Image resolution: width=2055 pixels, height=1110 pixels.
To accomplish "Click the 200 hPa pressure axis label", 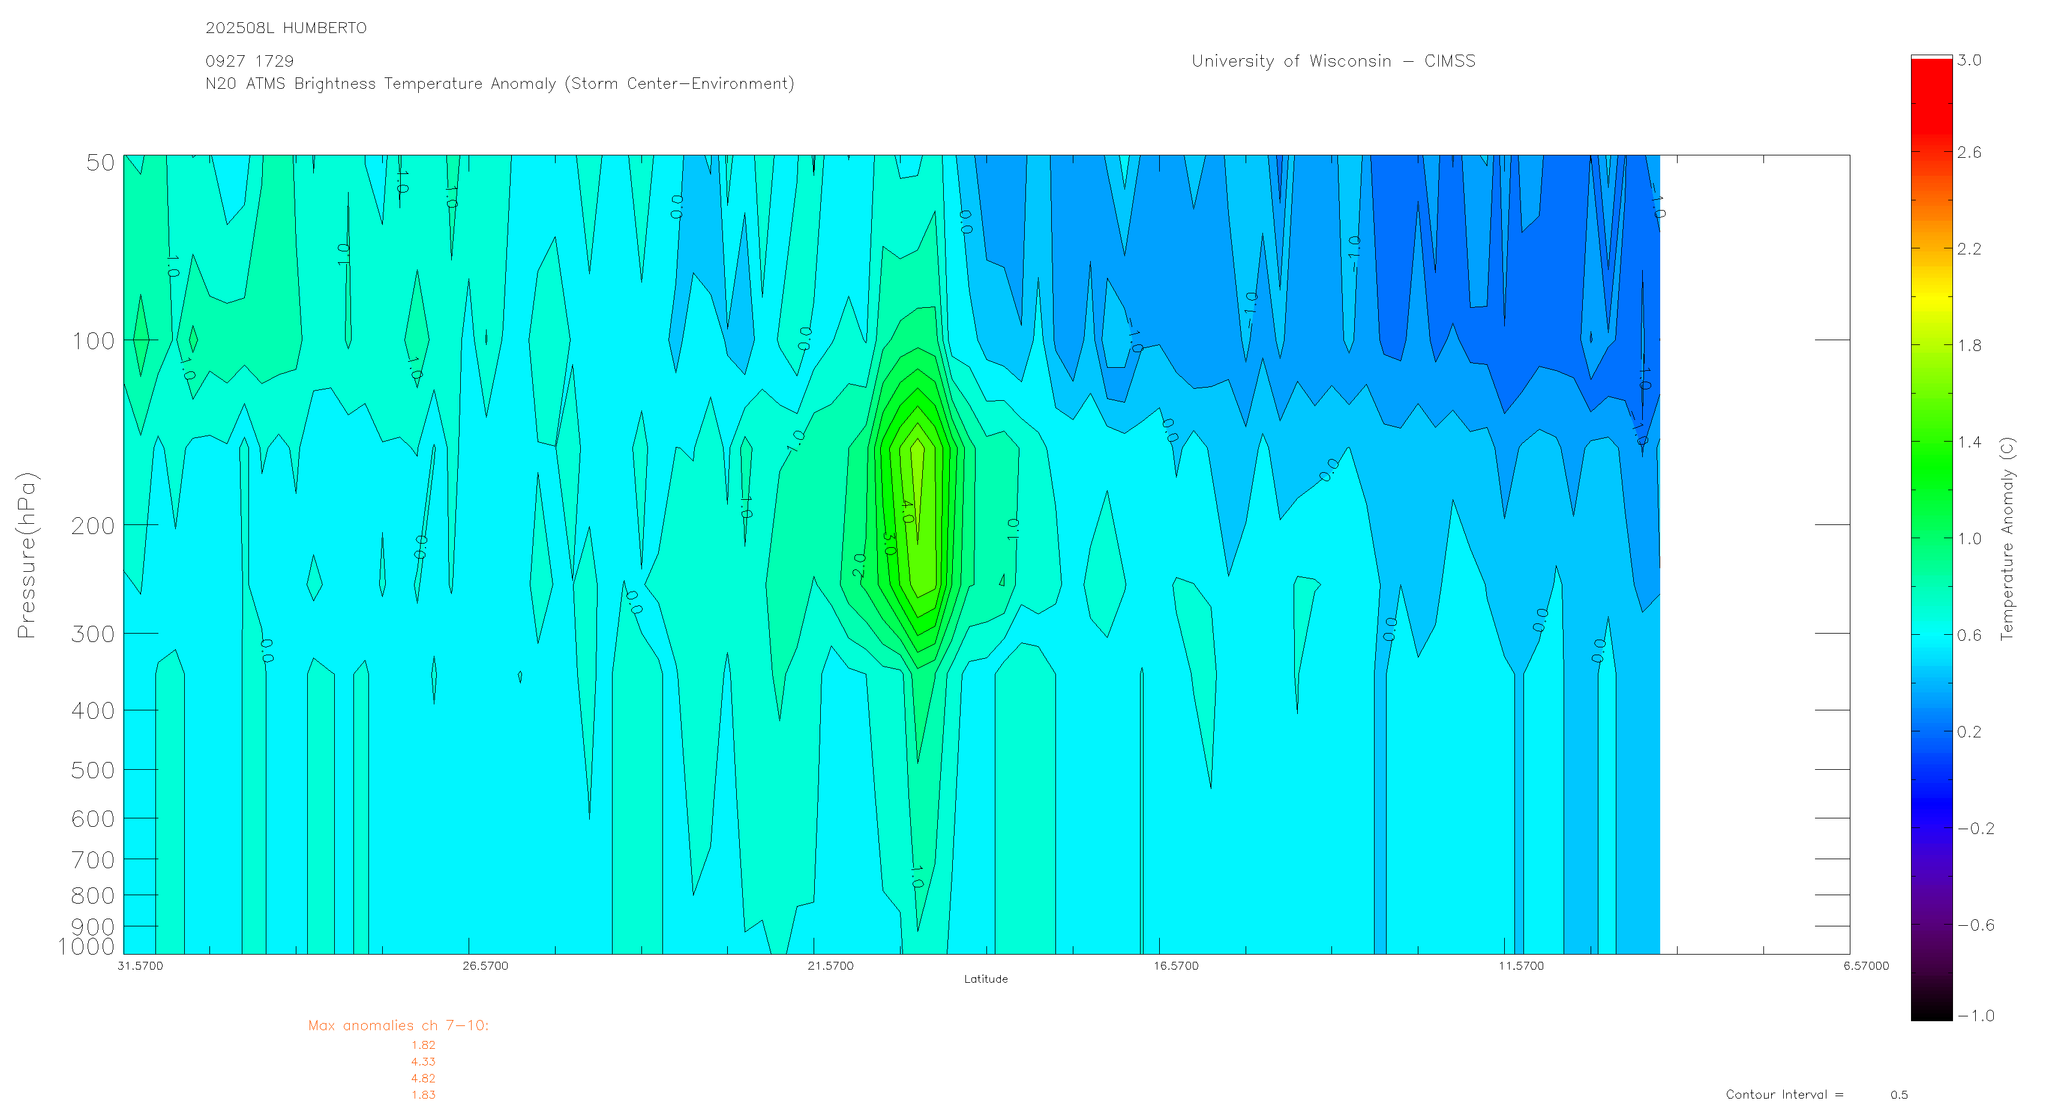I will pyautogui.click(x=92, y=526).
